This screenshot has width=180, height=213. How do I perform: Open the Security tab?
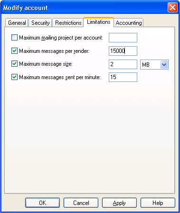pyautogui.click(x=40, y=23)
